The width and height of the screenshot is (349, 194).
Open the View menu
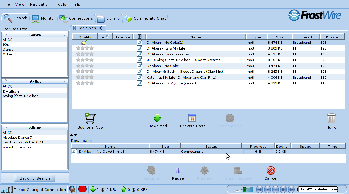19,4
